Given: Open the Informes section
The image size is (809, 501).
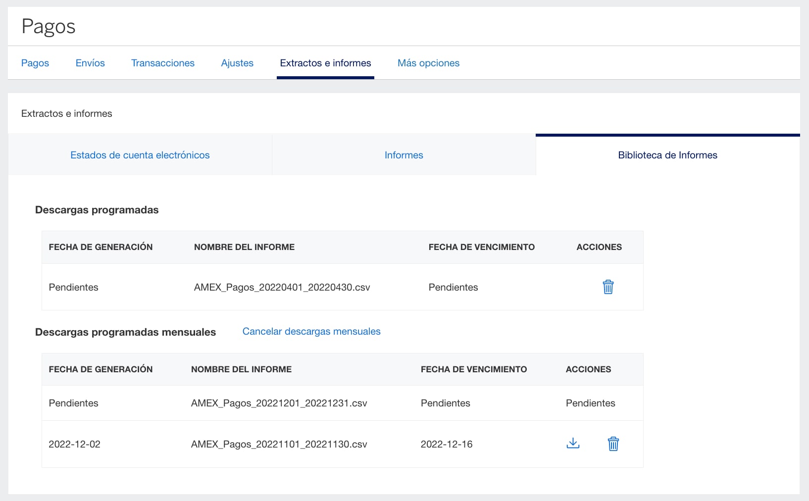Looking at the screenshot, I should [404, 155].
